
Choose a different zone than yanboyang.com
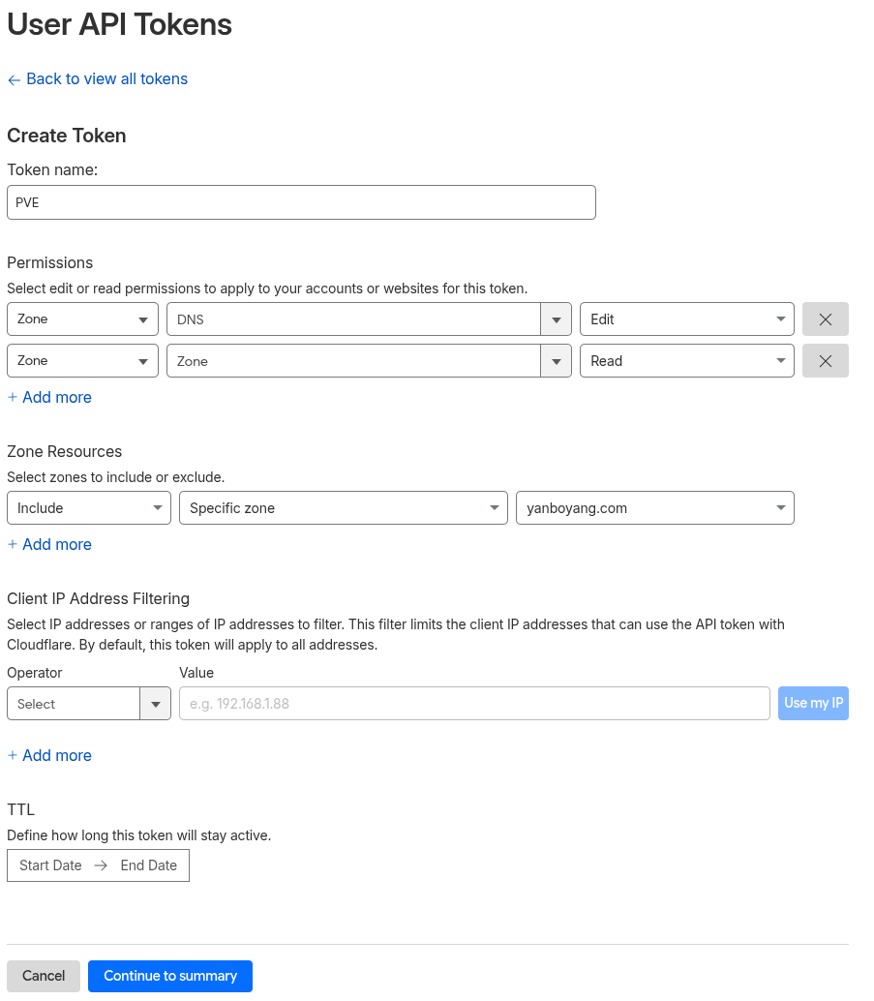click(x=654, y=508)
